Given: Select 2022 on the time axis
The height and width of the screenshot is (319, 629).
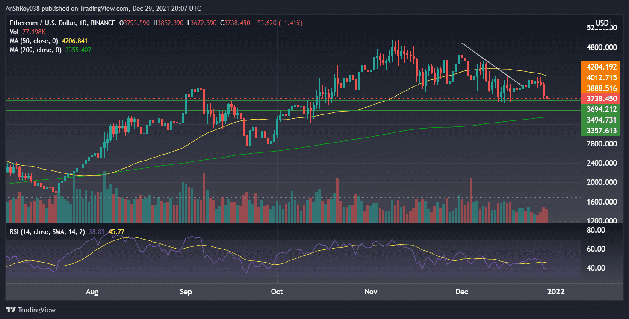Looking at the screenshot, I should click(x=556, y=292).
